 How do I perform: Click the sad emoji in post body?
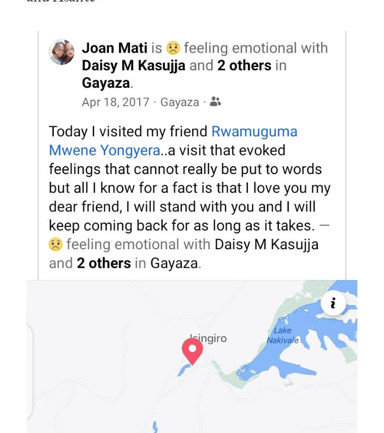click(x=55, y=244)
